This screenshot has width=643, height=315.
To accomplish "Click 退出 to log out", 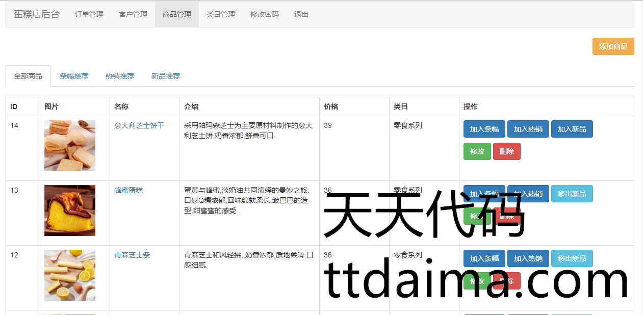I will [301, 14].
